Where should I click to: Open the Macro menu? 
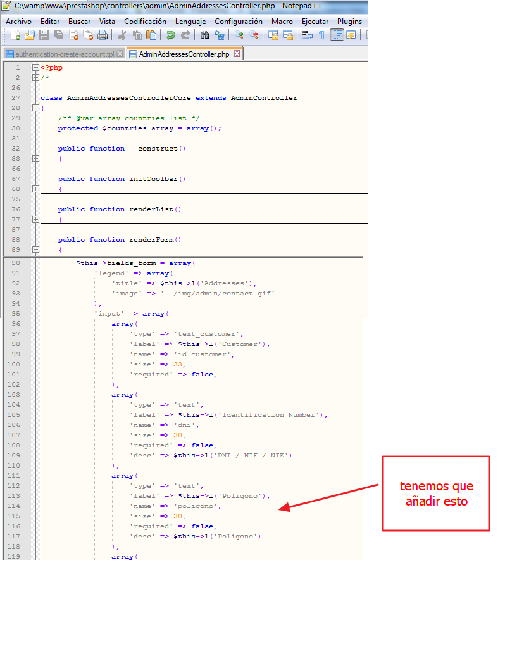click(x=282, y=22)
